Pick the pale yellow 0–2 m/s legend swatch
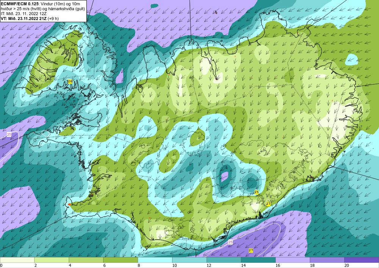 coord(17,260)
